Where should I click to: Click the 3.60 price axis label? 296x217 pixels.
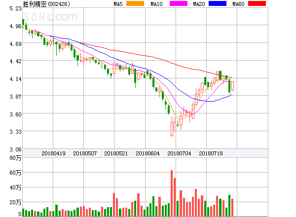[x=15, y=114]
